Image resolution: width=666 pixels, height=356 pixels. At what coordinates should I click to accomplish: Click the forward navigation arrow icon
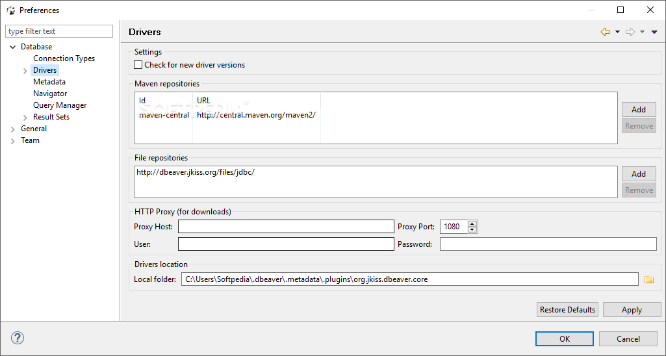coord(630,32)
